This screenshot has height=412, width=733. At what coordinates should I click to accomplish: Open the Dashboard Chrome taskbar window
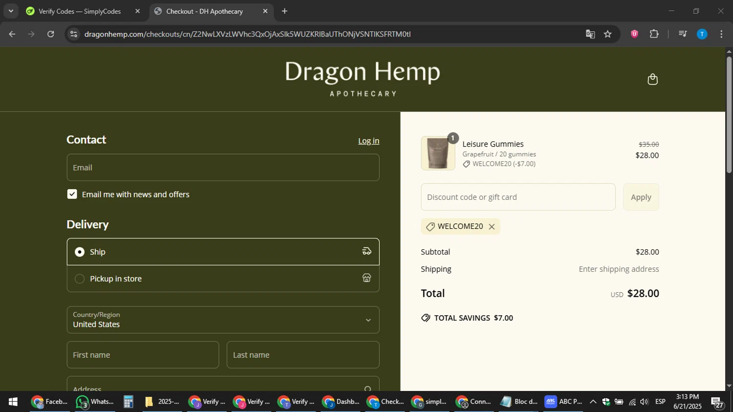pos(341,402)
